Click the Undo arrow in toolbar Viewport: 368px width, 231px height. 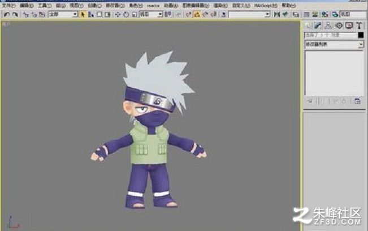(x=7, y=15)
